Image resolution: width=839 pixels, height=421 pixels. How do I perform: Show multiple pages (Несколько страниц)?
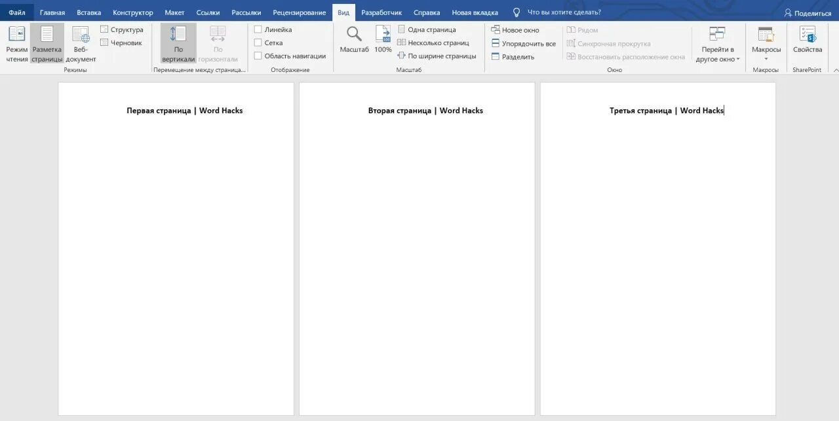point(433,43)
